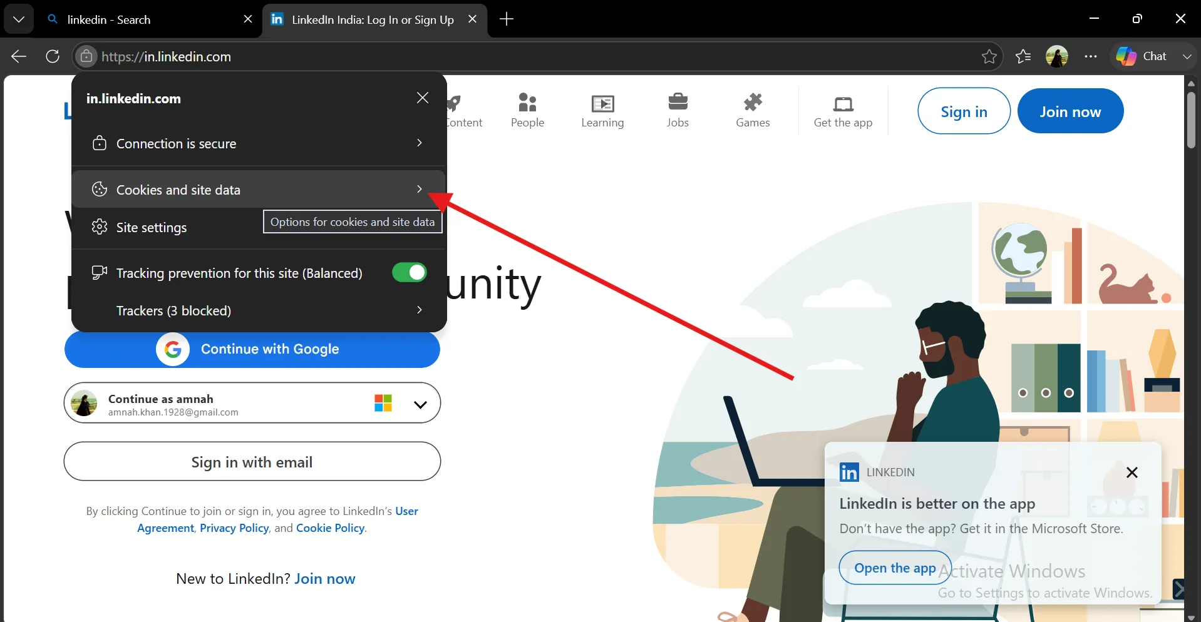This screenshot has height=622, width=1201.
Task: Click the Site settings gear icon
Action: [100, 227]
